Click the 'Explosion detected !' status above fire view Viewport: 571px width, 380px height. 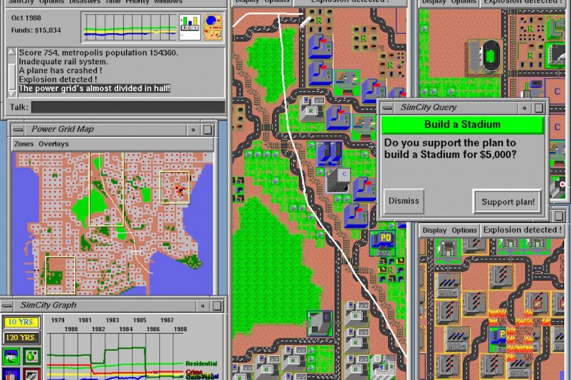point(522,230)
